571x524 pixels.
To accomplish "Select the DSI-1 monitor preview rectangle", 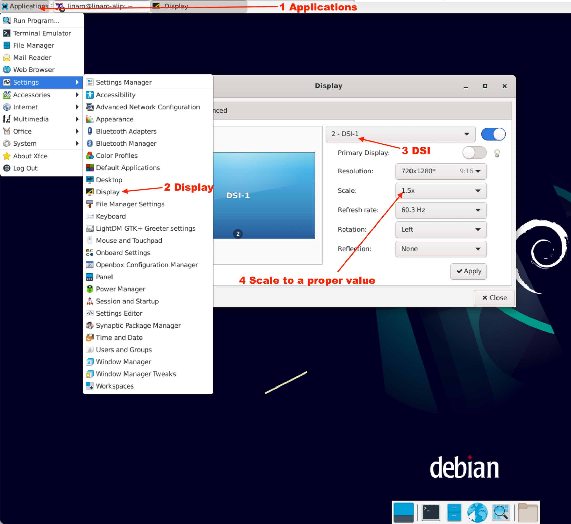I will [x=264, y=195].
